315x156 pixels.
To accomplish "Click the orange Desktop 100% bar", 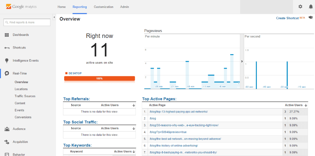I will tap(100, 79).
